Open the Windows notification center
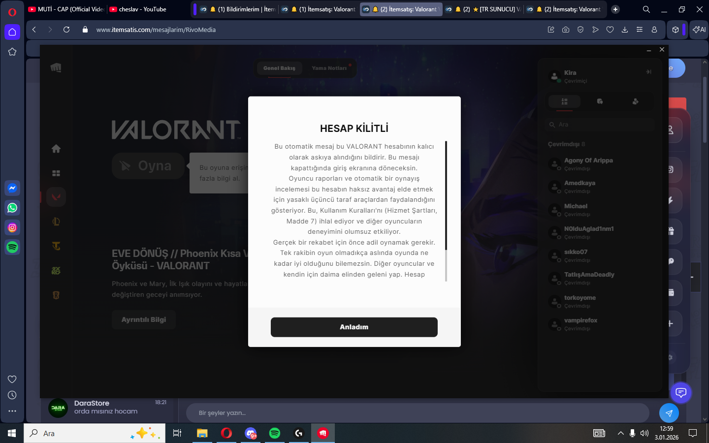709x443 pixels. coord(693,433)
